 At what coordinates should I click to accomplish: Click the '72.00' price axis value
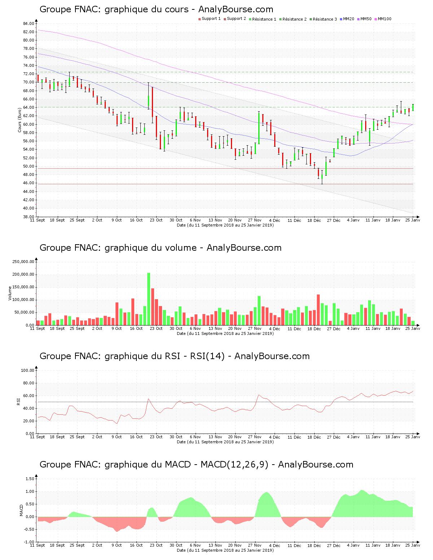tap(29, 74)
